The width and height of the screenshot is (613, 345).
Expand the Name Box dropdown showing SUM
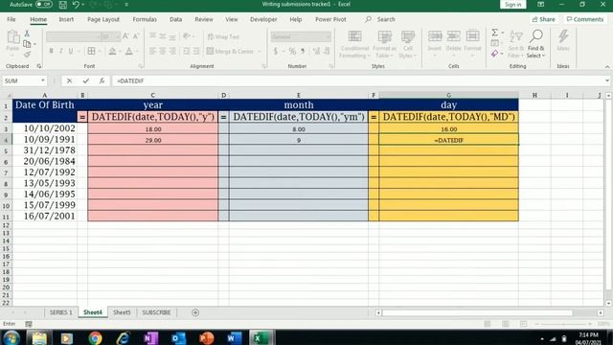pyautogui.click(x=42, y=80)
